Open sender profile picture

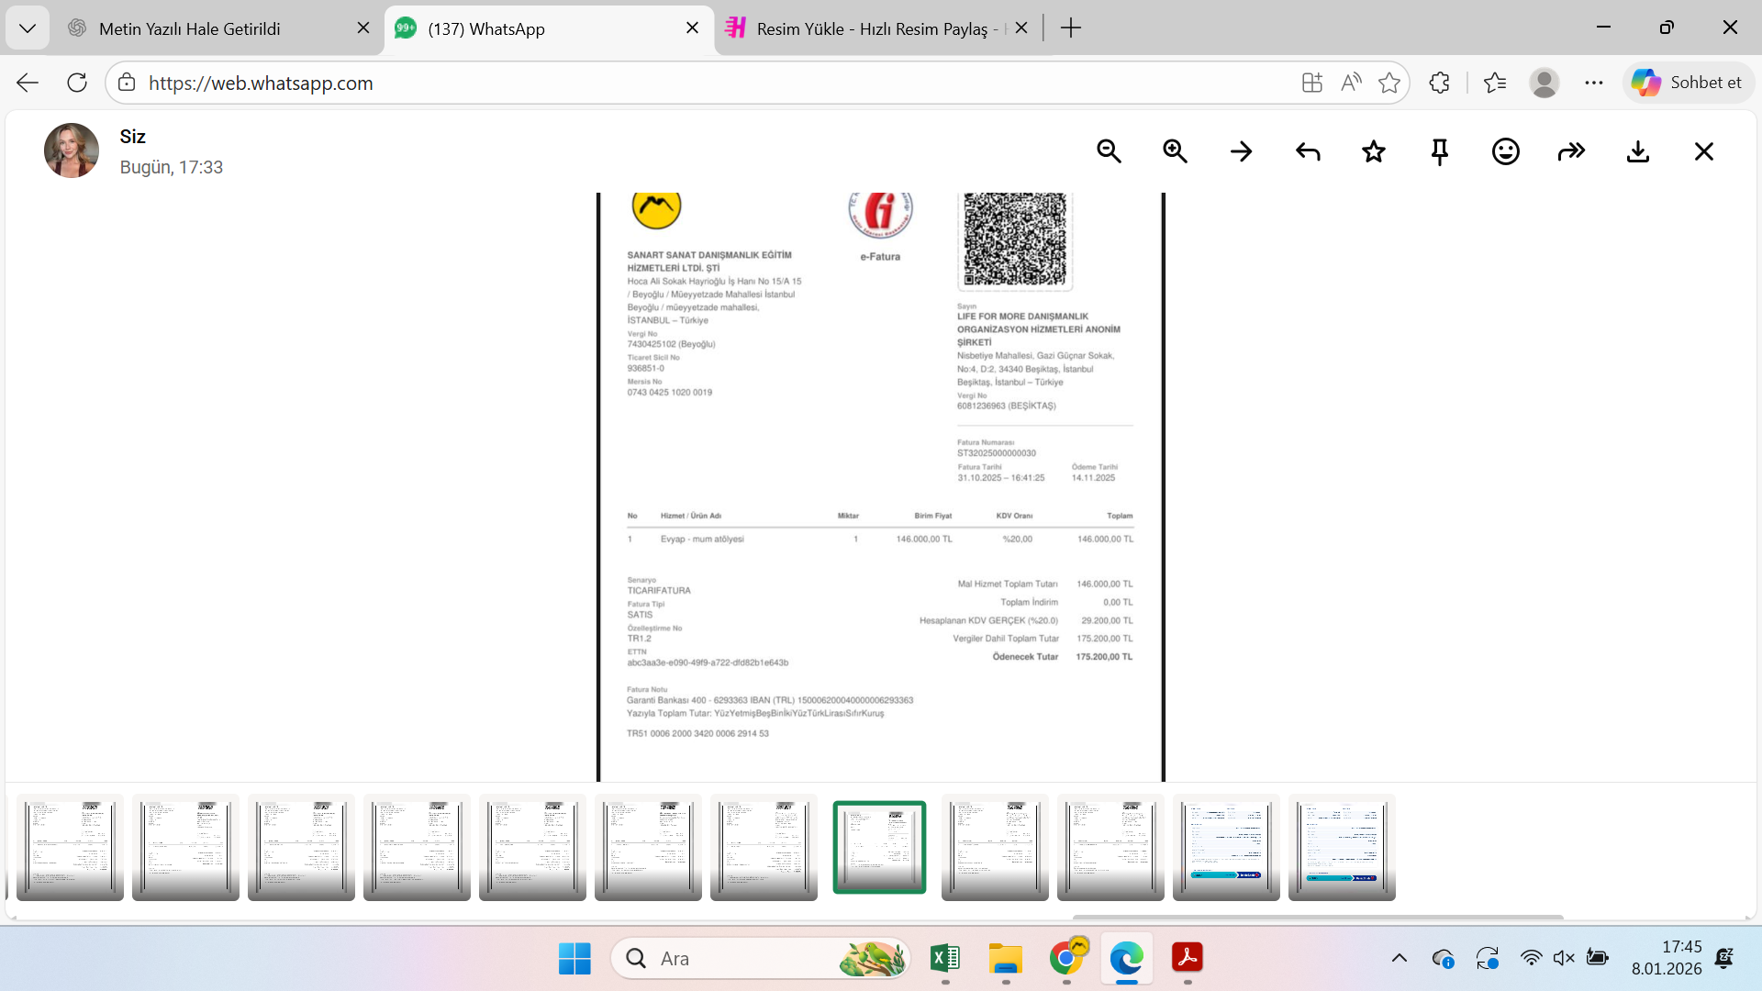(72, 150)
